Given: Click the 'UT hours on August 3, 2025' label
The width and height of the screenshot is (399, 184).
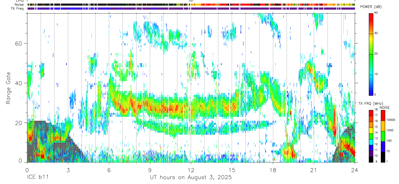Looking at the screenshot, I should [x=191, y=178].
